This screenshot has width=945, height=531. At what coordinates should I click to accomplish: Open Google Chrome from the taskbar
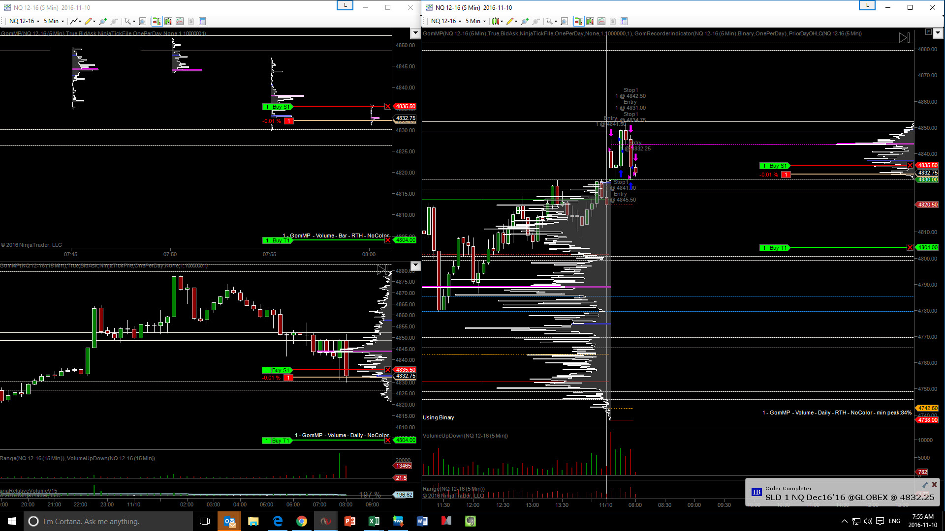click(x=302, y=521)
